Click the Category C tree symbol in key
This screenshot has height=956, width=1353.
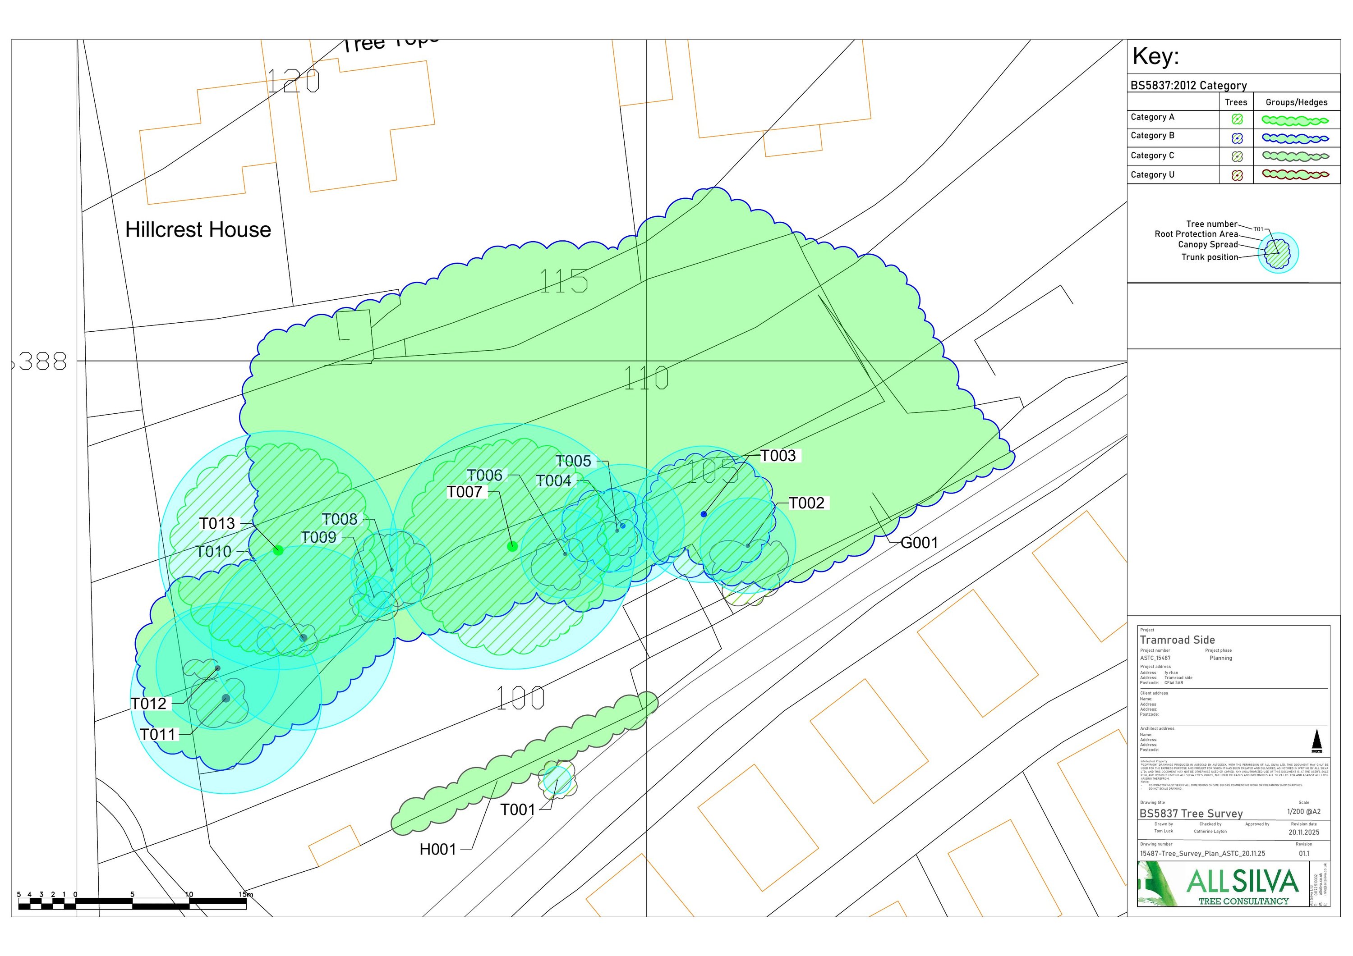point(1237,157)
